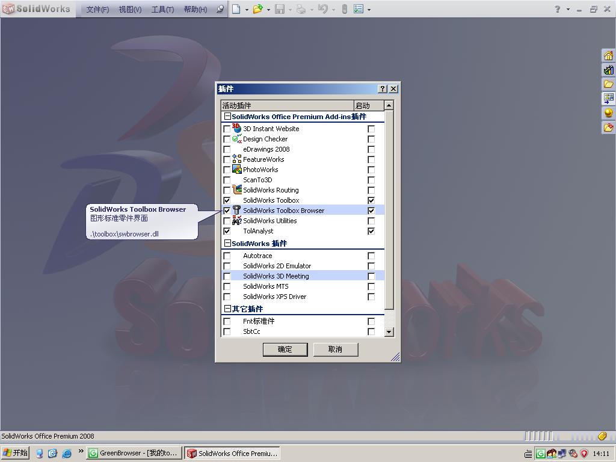Select the Fnt标准件 row label
This screenshot has height=462, width=616.
pyautogui.click(x=259, y=321)
